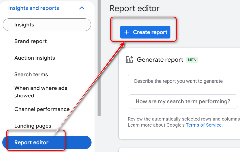Open When and where ads showed

[41, 92]
